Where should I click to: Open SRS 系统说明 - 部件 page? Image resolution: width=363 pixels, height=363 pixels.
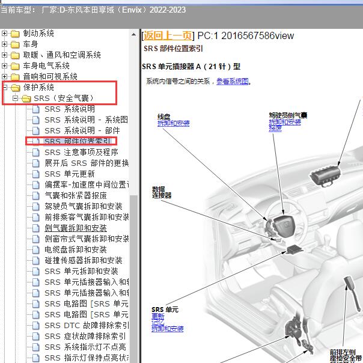click(82, 130)
